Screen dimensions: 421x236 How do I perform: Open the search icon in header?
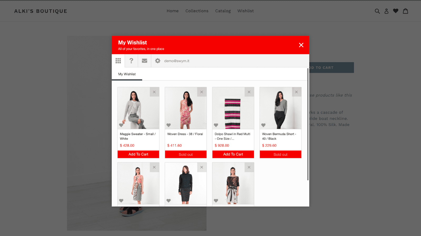coord(377,11)
